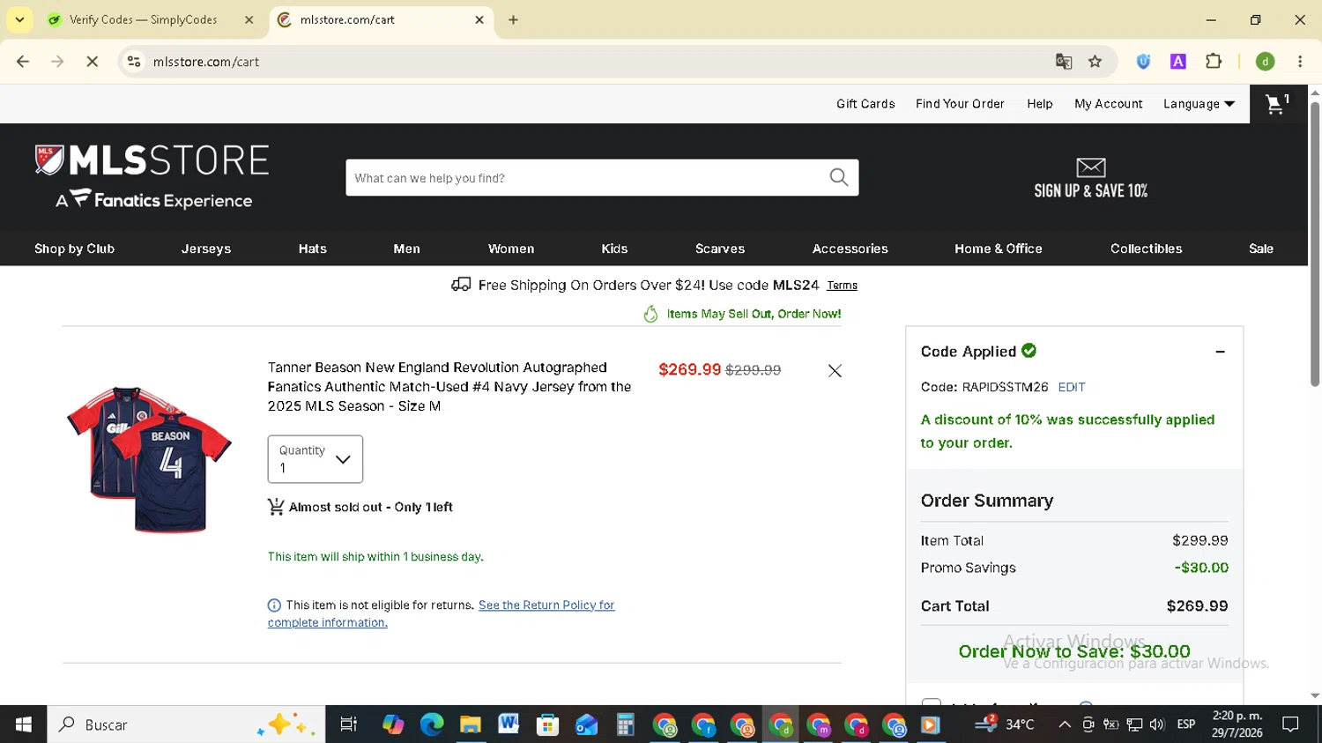
Task: View site information for mlsstore.com
Action: 134,62
